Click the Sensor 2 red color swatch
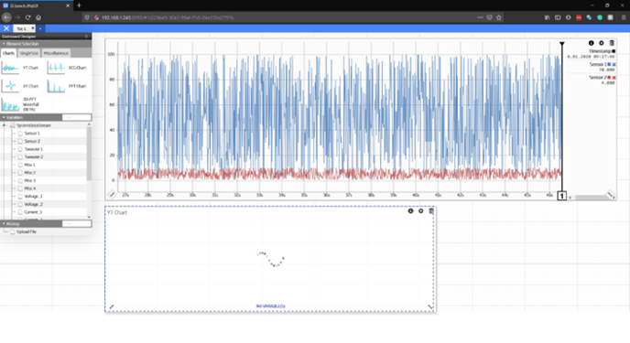Screen dimensions: 630x343 (x=609, y=78)
